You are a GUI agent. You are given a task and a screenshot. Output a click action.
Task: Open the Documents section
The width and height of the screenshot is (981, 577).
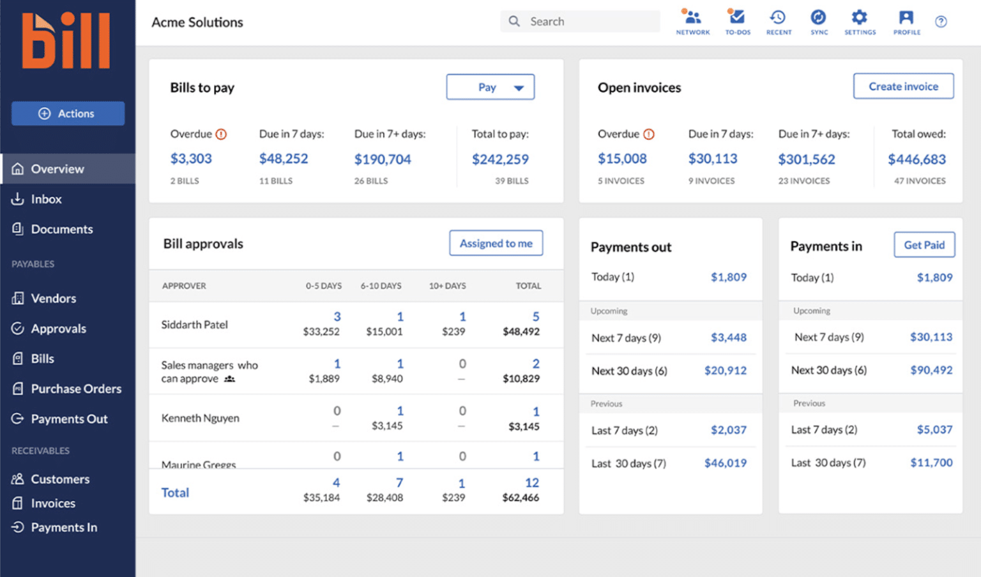61,229
